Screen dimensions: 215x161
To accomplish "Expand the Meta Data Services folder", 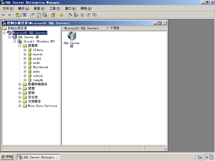I will click(20, 106).
